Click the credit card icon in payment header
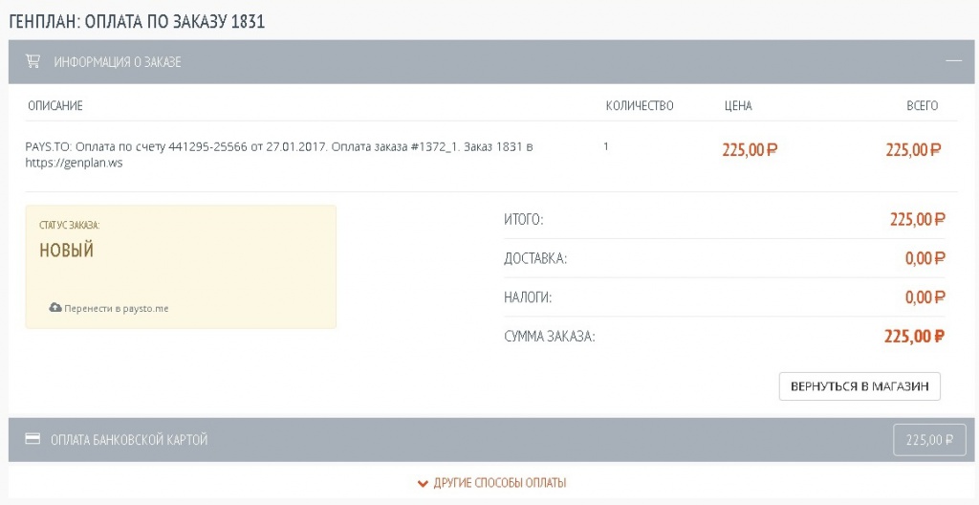Viewport: 979px width, 505px height. coord(33,440)
